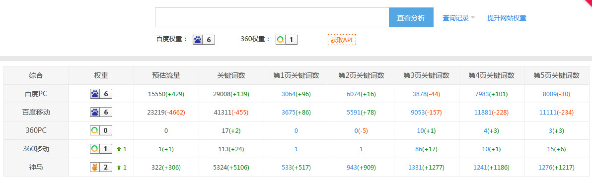Image resolution: width=592 pixels, height=179 pixels.
Task: Click the 关键词数 column header
Action: pyautogui.click(x=231, y=75)
